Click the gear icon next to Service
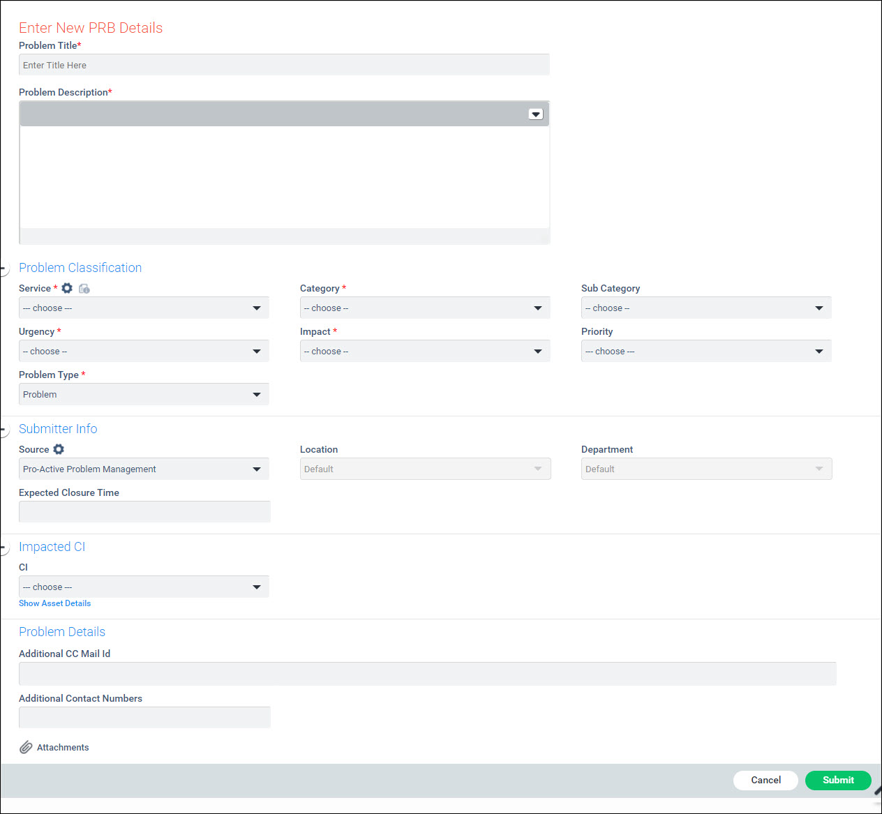The width and height of the screenshot is (882, 814). point(67,288)
